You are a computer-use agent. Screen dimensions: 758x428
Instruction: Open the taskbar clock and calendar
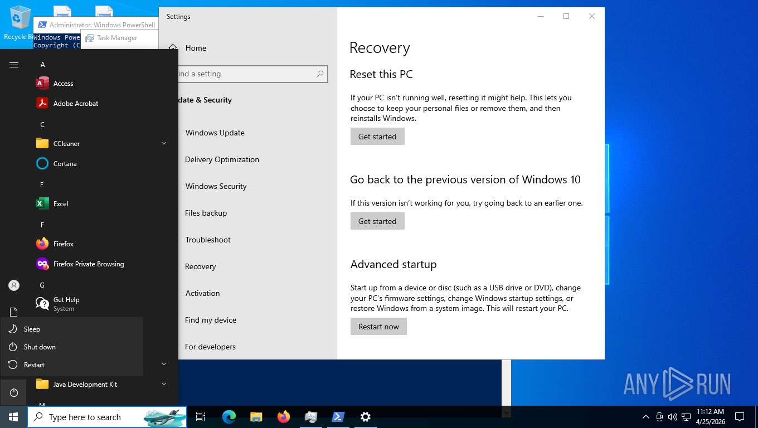710,417
